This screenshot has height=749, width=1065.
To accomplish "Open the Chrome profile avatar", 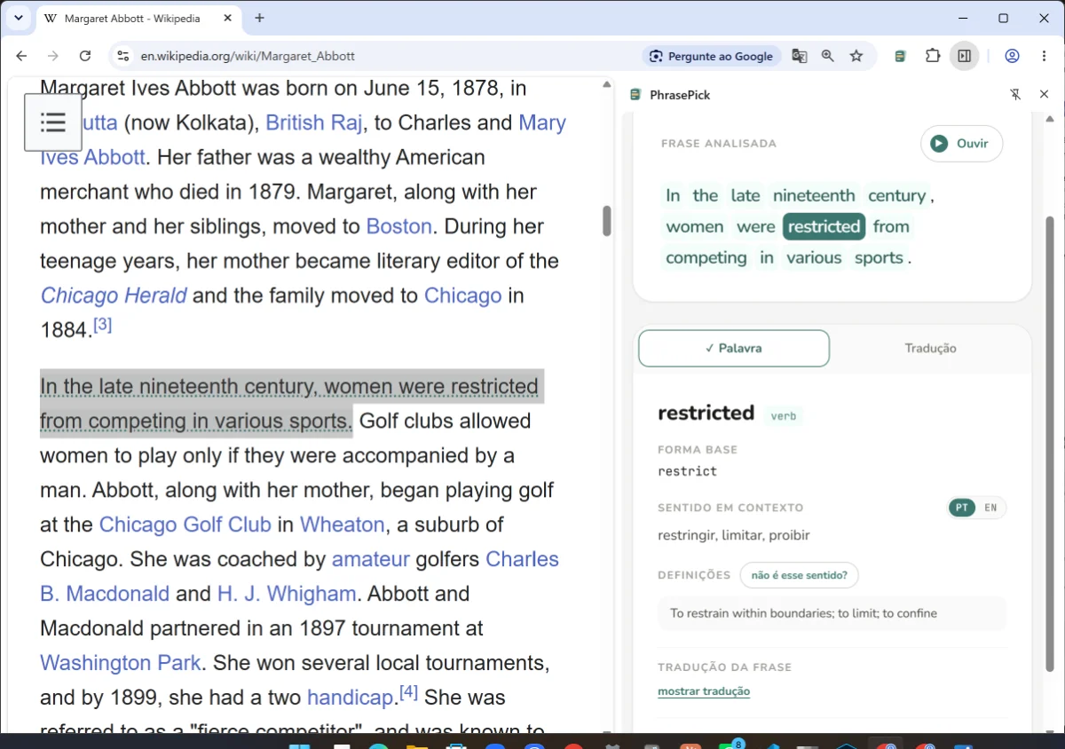I will [x=1012, y=56].
